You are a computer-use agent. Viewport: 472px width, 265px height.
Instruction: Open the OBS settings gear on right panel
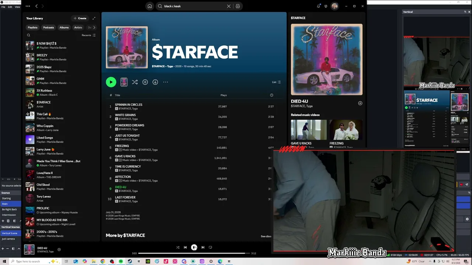point(467,219)
